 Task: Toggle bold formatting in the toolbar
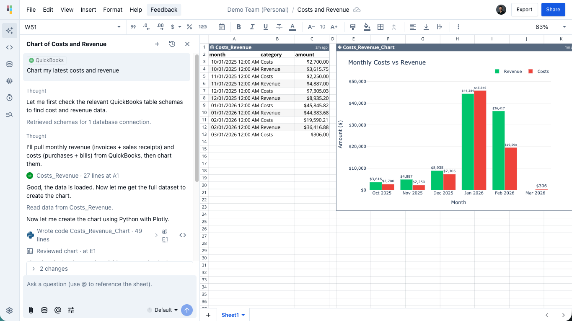(238, 27)
